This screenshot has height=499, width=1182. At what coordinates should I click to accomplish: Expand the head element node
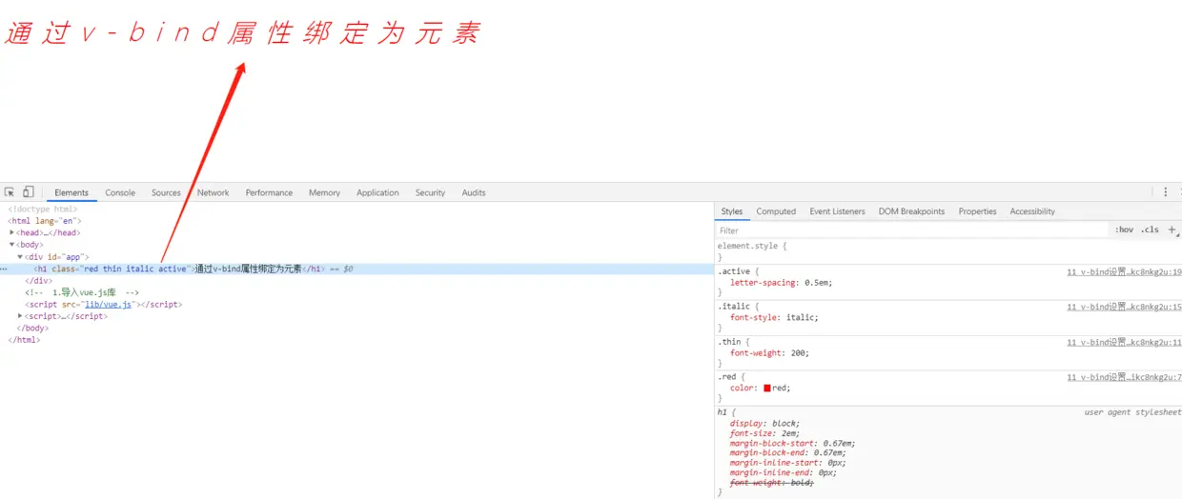[x=12, y=232]
